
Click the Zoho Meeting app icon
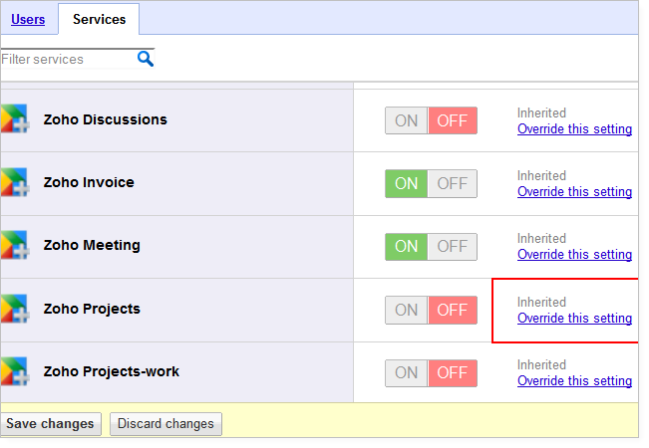15,245
